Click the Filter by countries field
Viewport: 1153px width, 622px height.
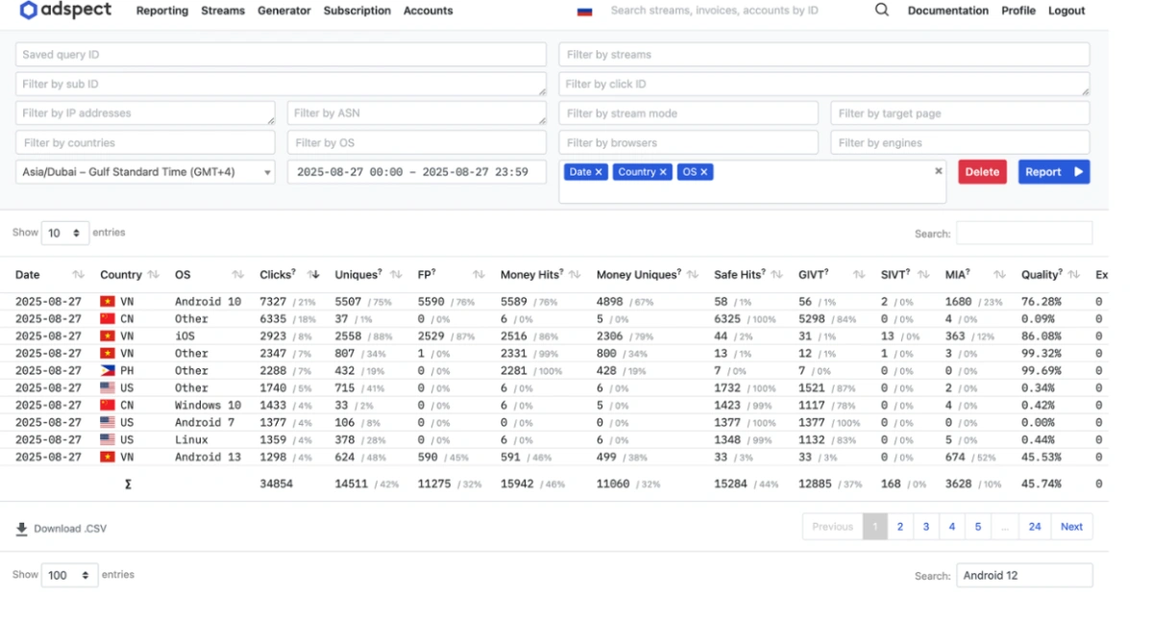[146, 142]
